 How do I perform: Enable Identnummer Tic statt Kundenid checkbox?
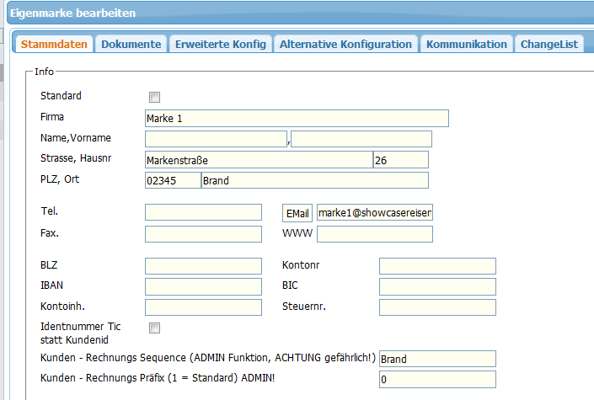pyautogui.click(x=154, y=328)
